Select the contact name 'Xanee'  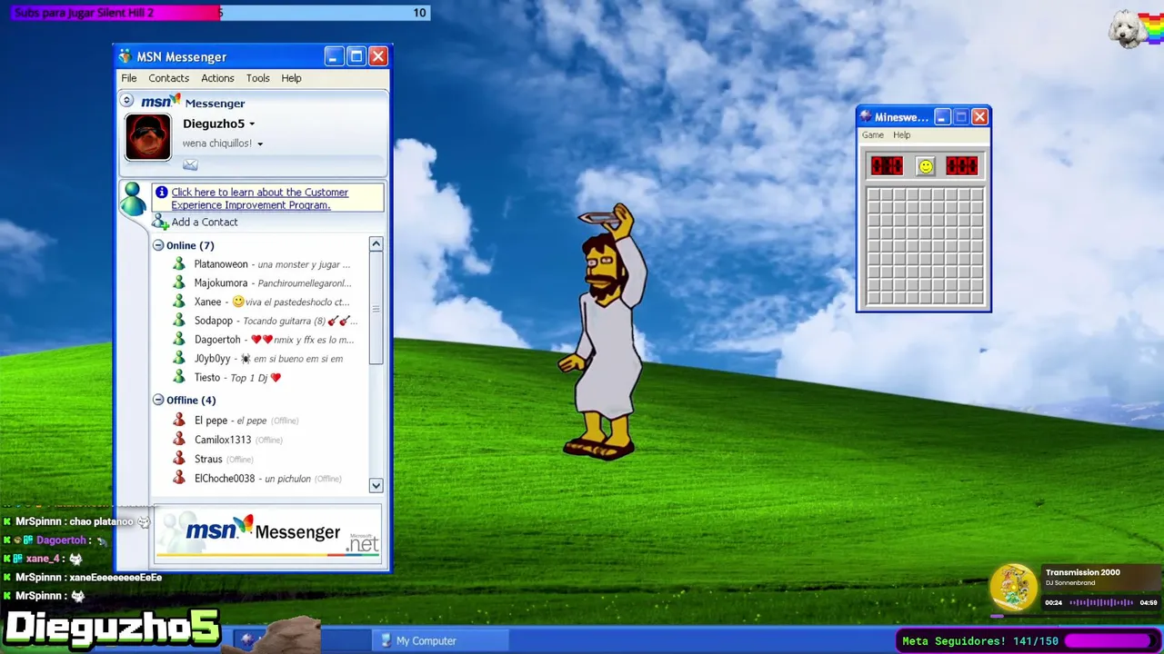pos(207,302)
